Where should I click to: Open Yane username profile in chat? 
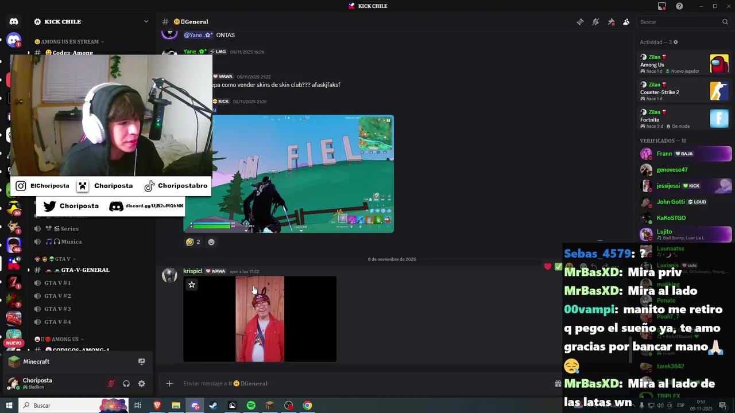coord(195,52)
